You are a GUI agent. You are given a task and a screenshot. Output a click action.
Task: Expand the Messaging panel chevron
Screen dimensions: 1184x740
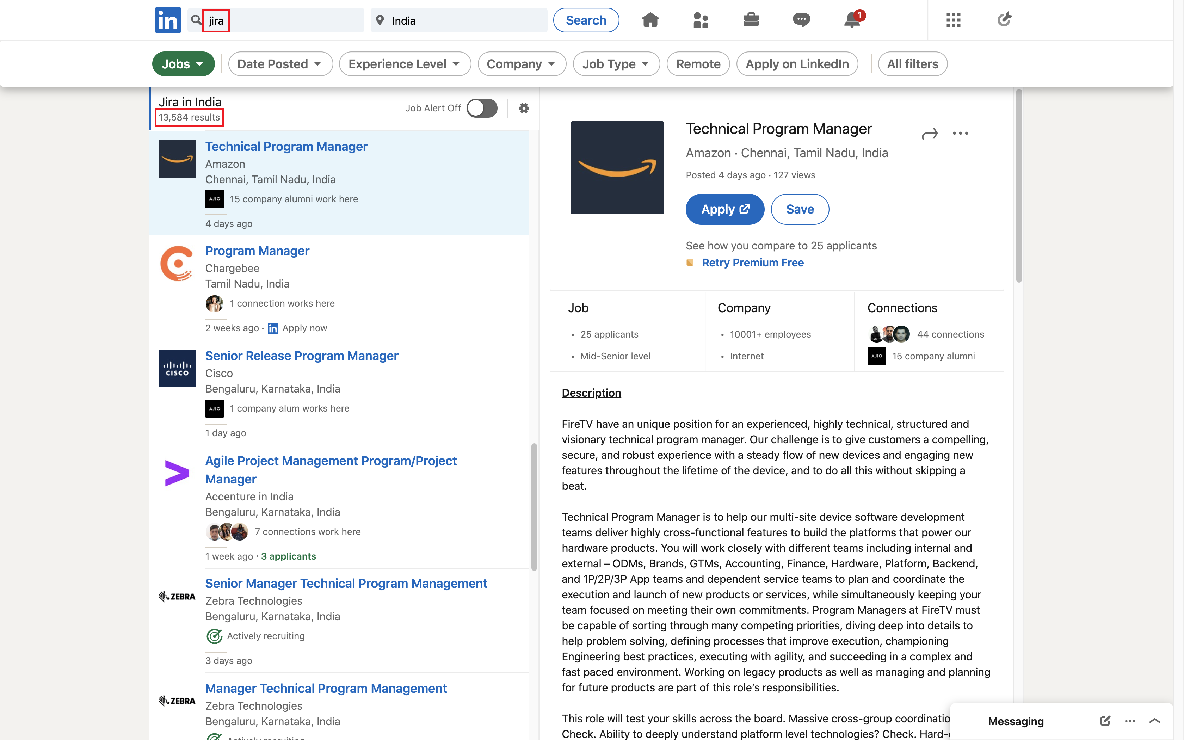coord(1155,720)
